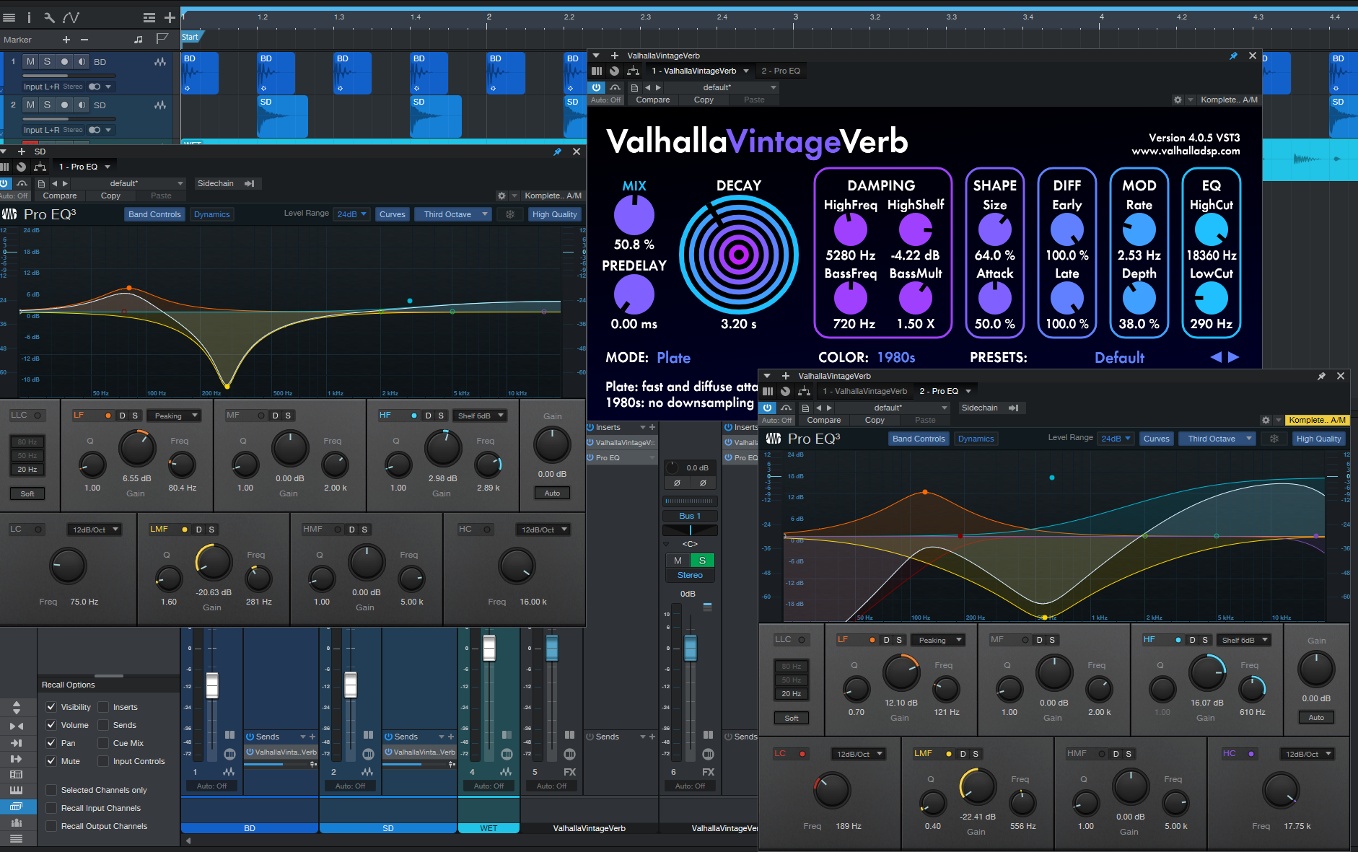Select Dynamics tab in SD Pro EQ

pos(212,214)
